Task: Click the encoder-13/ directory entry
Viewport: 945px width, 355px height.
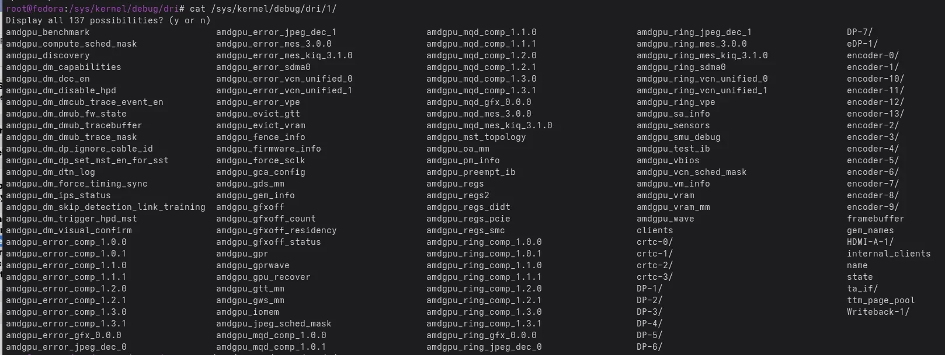Action: pos(875,114)
